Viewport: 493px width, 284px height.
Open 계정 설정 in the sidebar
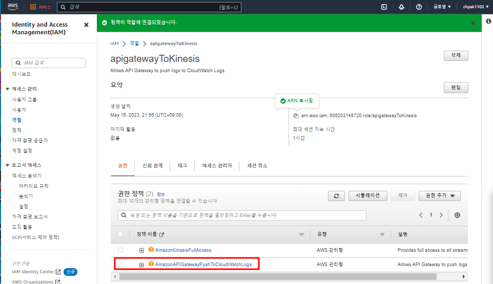pos(22,150)
